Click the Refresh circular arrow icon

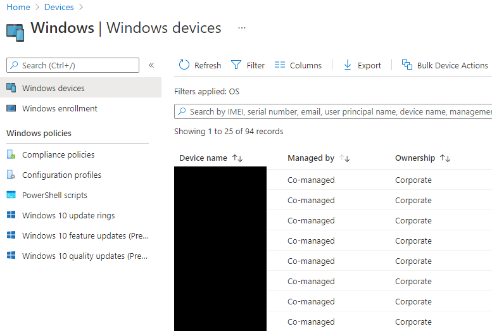coord(184,65)
